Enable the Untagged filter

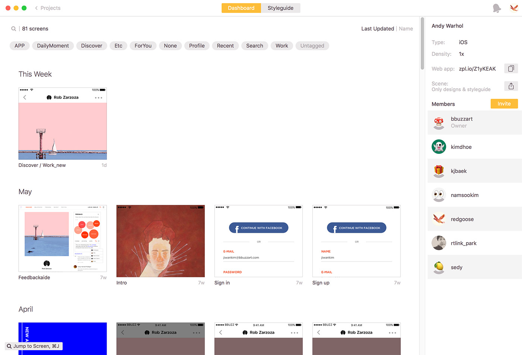(x=312, y=46)
